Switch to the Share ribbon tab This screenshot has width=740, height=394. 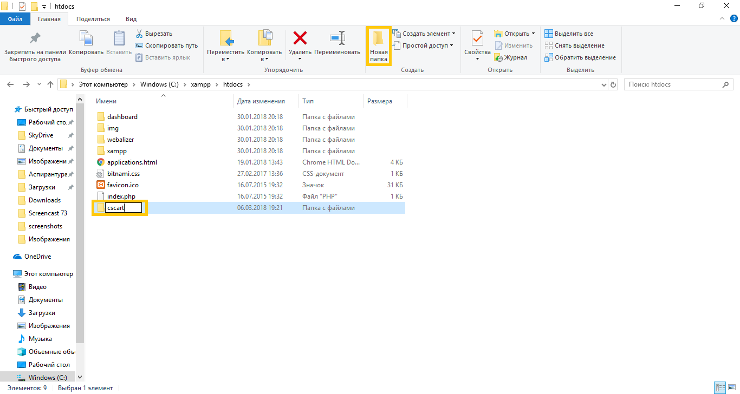93,19
